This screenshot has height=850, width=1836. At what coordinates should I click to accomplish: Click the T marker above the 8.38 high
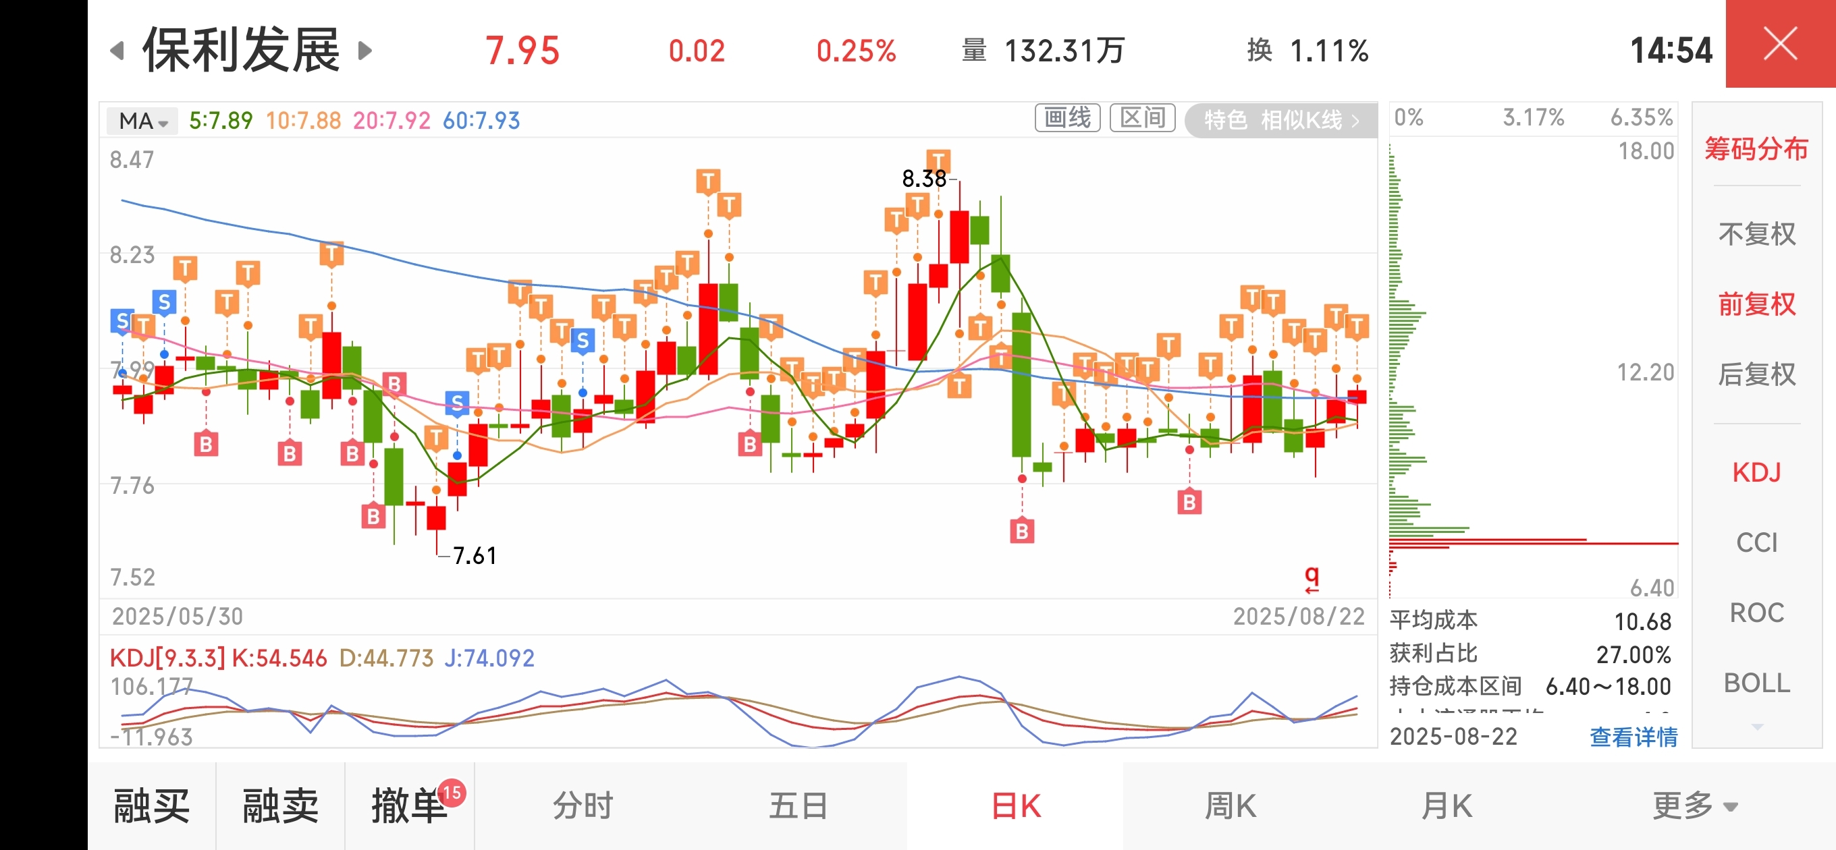[x=938, y=161]
